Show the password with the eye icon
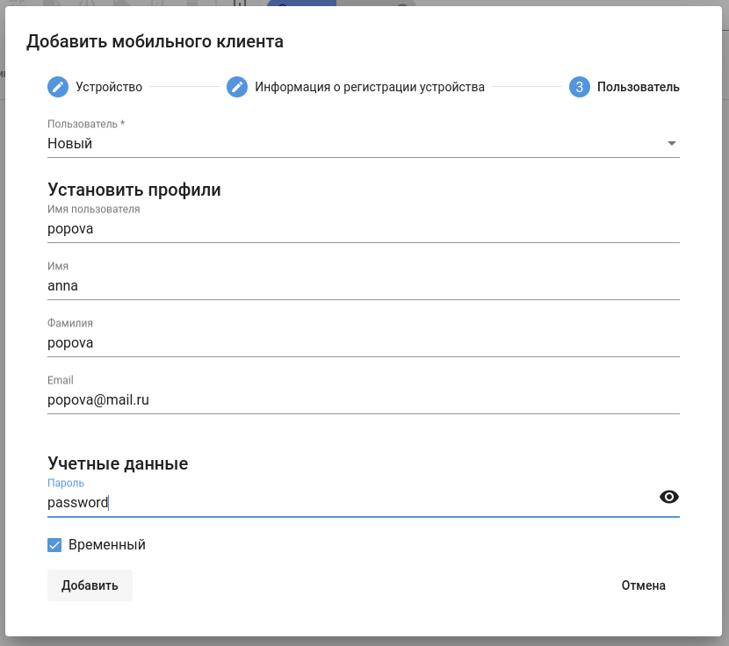Image resolution: width=729 pixels, height=646 pixels. (669, 498)
